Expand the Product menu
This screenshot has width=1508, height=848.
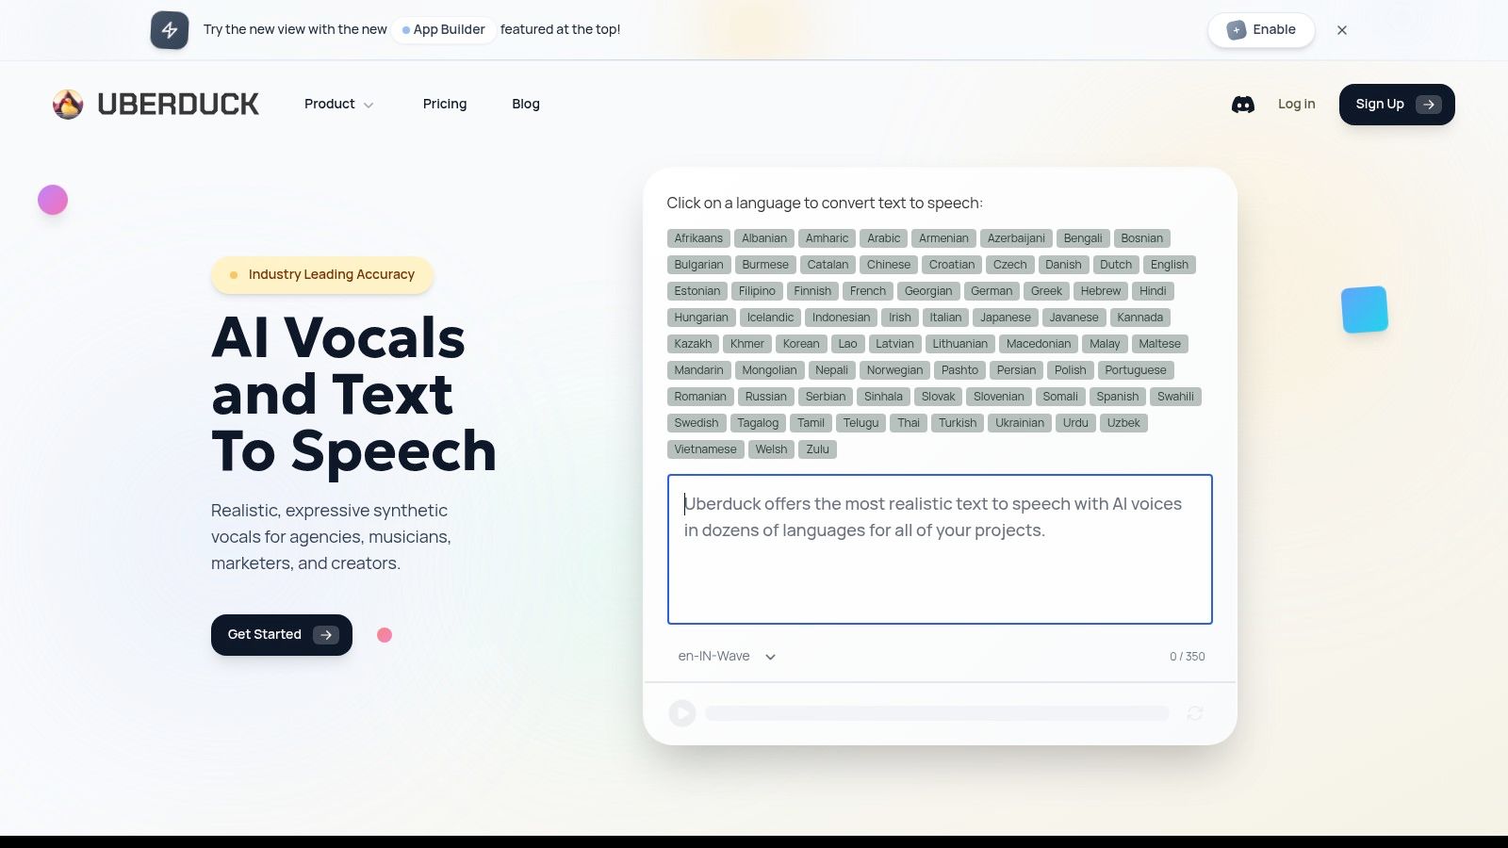click(338, 104)
